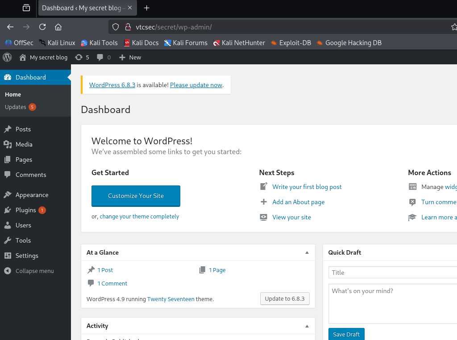Image resolution: width=457 pixels, height=340 pixels.
Task: Click Save Draft button
Action: [346, 334]
